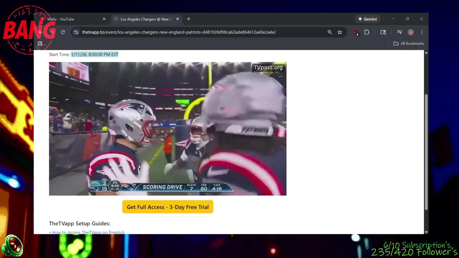Open the Extensions puzzle icon
This screenshot has height=258, width=459.
click(366, 32)
